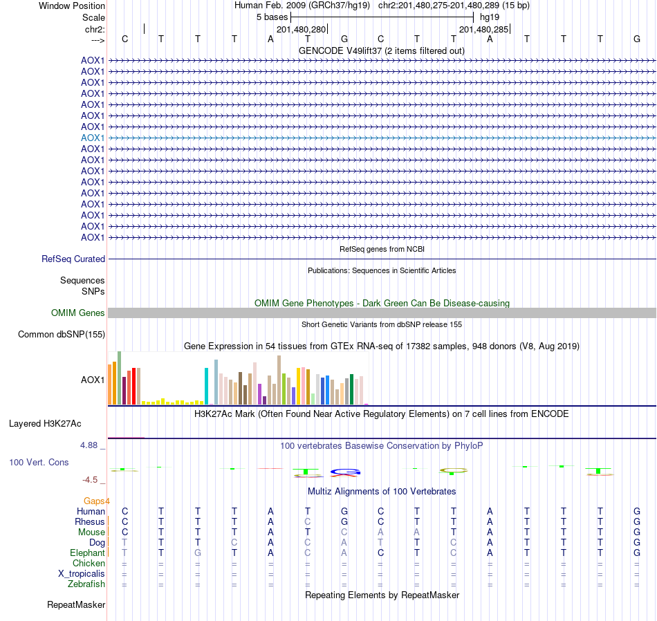This screenshot has width=657, height=621.
Task: Click the Window Position track label
Action: point(72,6)
